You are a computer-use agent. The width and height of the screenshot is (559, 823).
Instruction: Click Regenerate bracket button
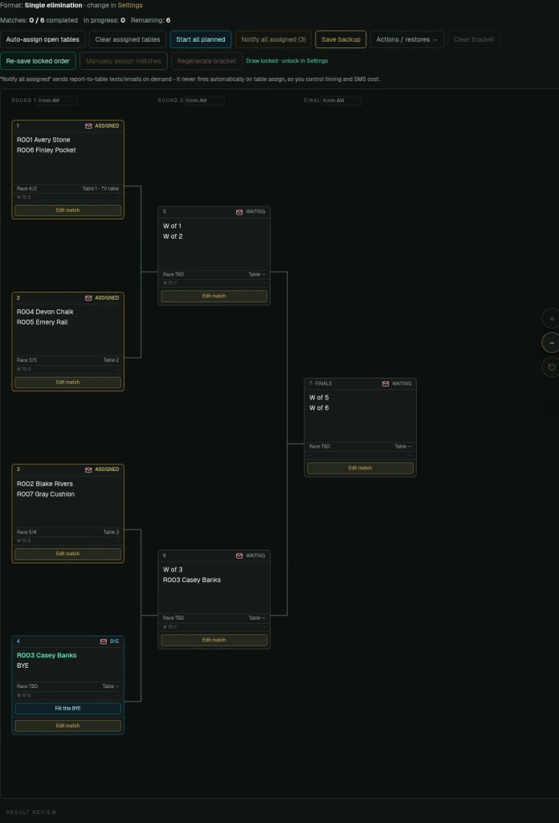point(206,61)
